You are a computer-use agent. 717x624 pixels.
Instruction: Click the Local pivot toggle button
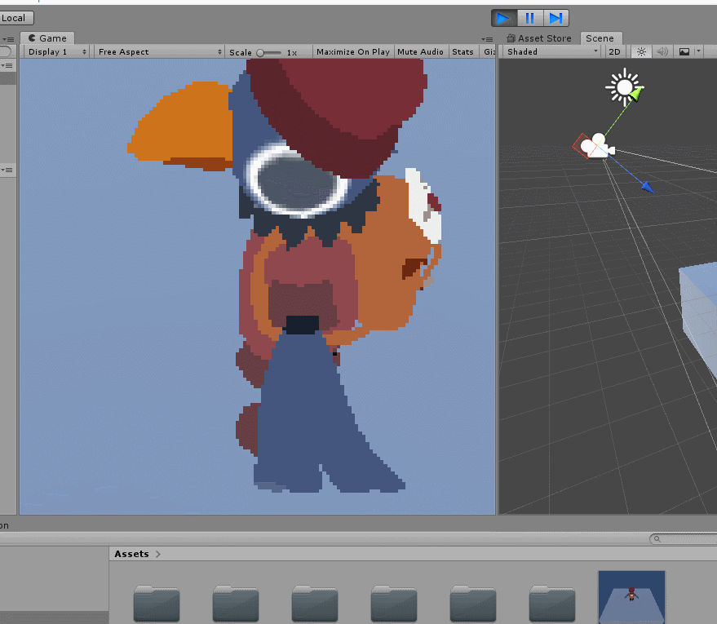[16, 18]
